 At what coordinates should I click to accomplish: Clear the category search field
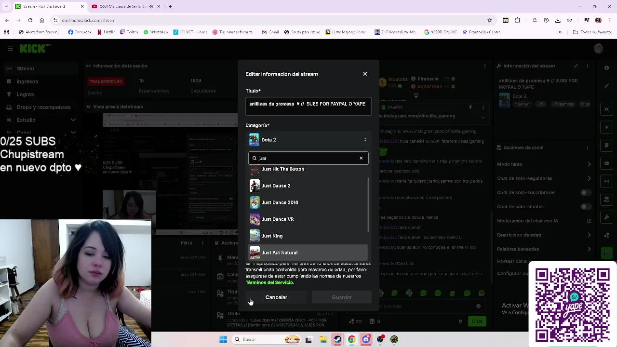pyautogui.click(x=361, y=158)
